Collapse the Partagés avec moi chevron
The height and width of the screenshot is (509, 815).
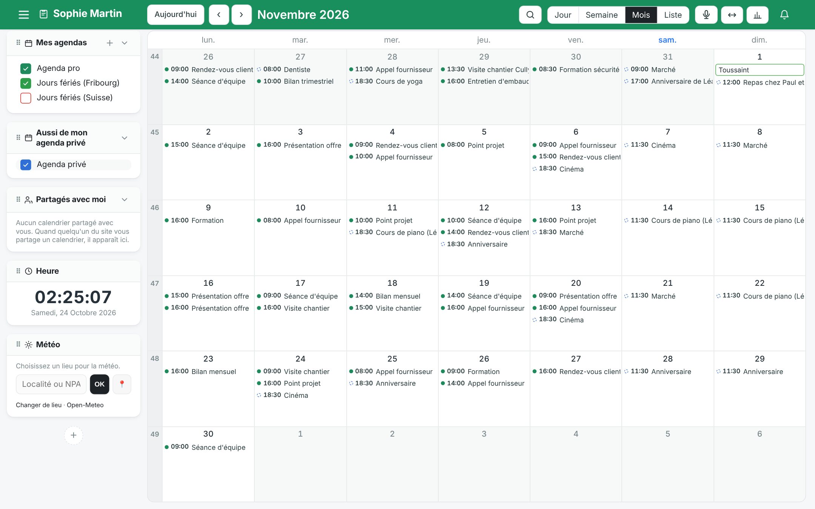(x=125, y=199)
